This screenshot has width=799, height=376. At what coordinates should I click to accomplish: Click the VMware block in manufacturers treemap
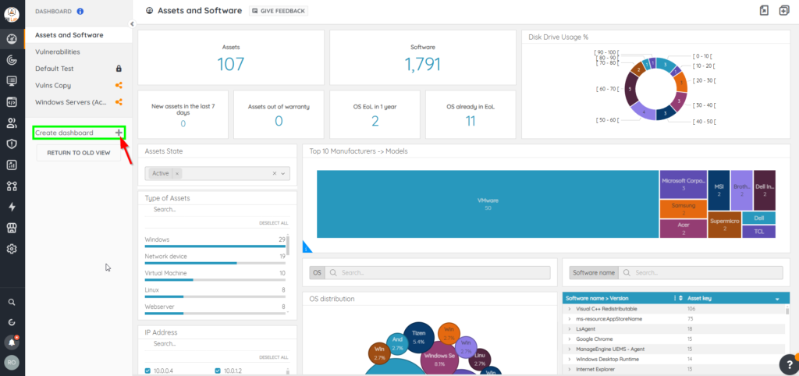(488, 204)
